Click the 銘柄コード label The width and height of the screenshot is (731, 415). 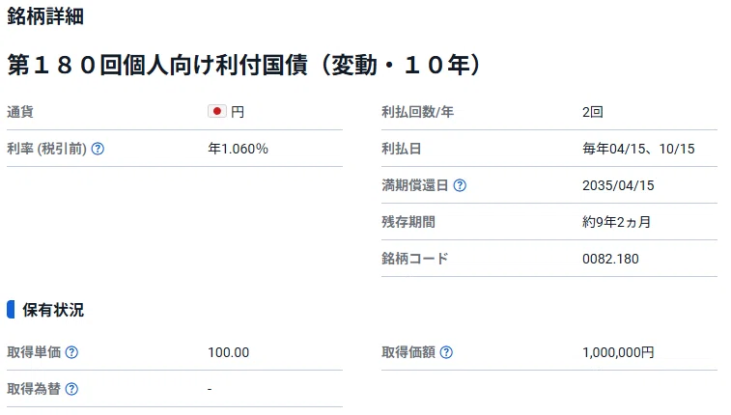coord(414,259)
